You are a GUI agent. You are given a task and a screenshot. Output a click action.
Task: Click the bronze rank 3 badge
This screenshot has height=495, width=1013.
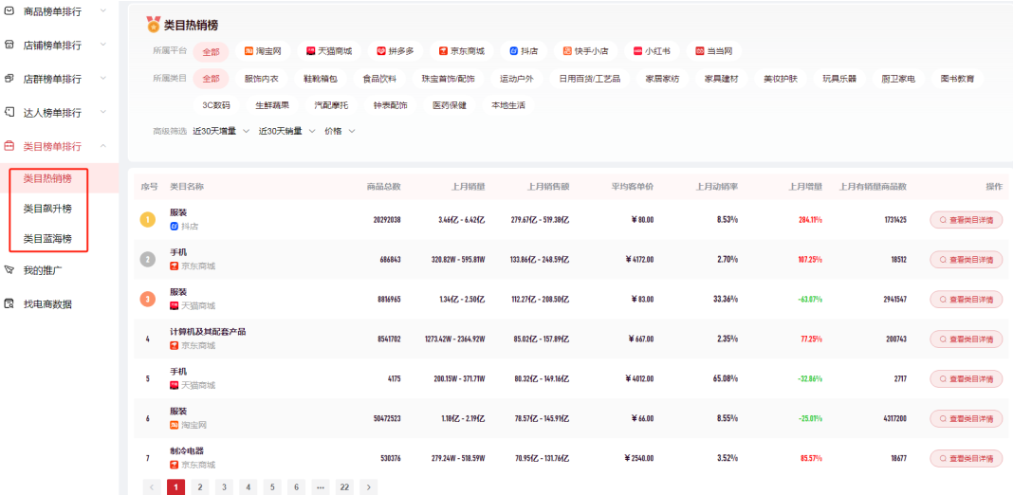click(148, 300)
